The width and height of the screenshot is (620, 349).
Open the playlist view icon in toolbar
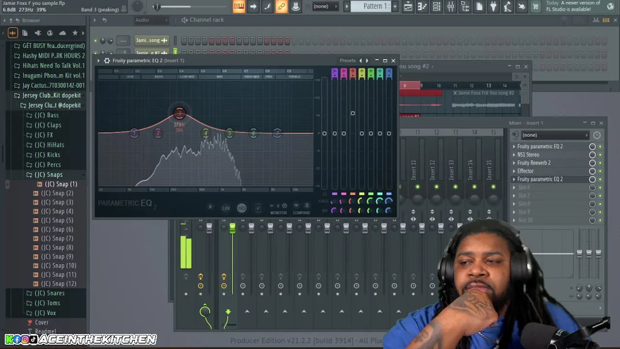point(408,6)
